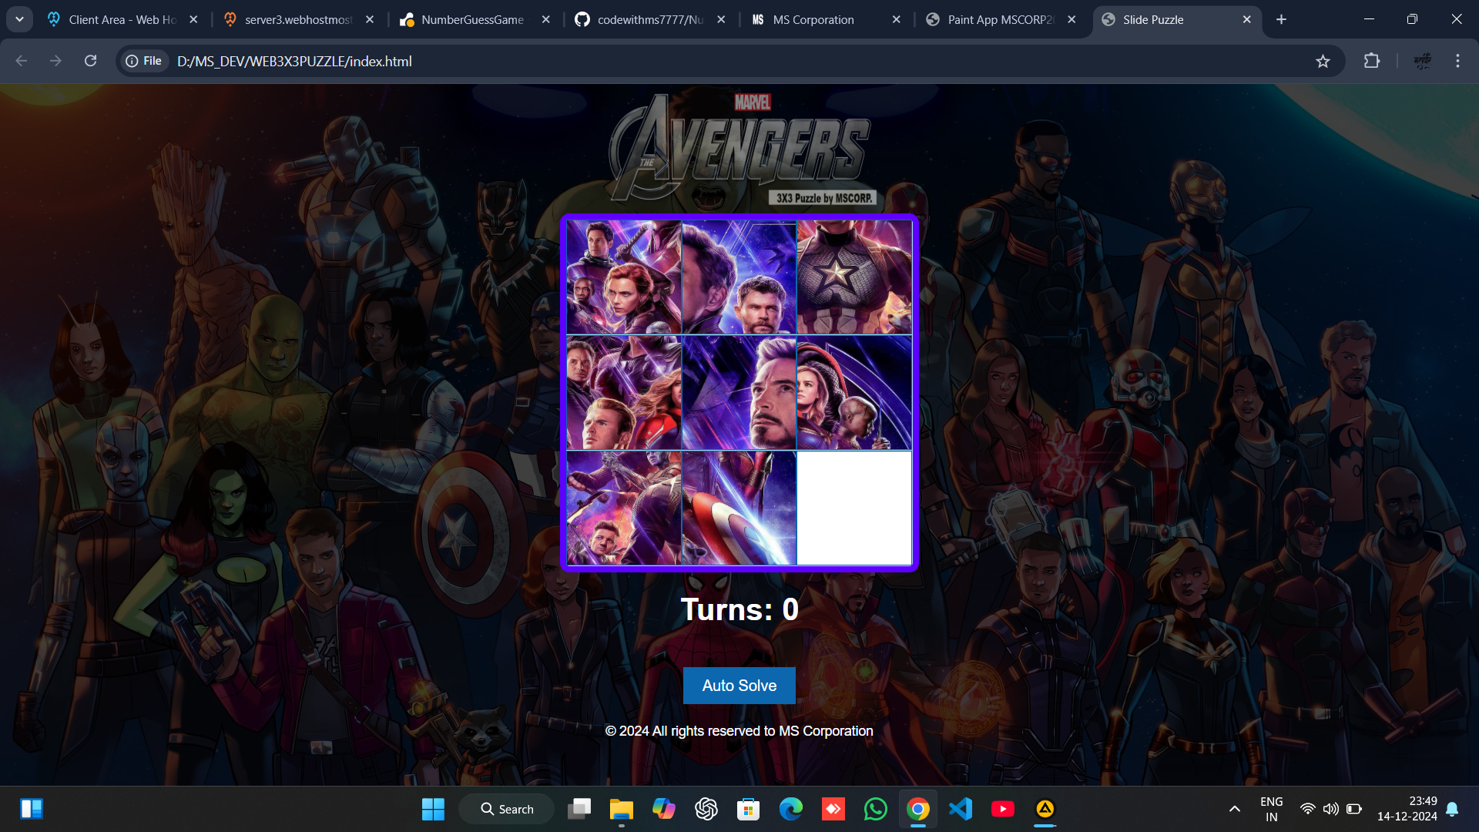Switch to the codewithms7777 GitHub tab

coord(649,19)
